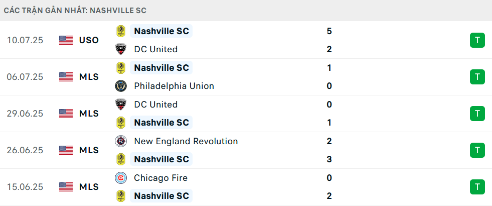
Task: Click score 5 of Nashville SC
Action: point(329,31)
